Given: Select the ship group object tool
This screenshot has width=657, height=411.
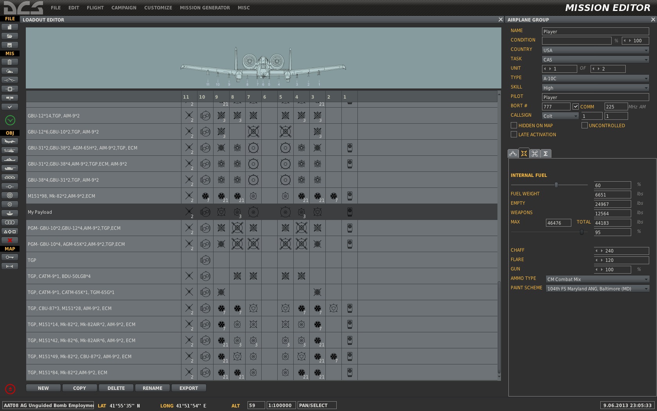Looking at the screenshot, I should (x=10, y=159).
